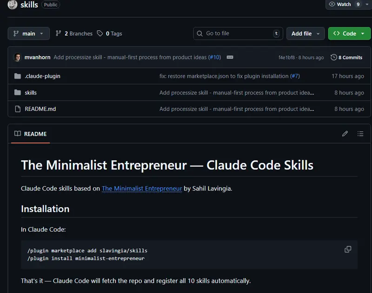Copy the plugin install commands
The width and height of the screenshot is (372, 293).
tap(348, 250)
